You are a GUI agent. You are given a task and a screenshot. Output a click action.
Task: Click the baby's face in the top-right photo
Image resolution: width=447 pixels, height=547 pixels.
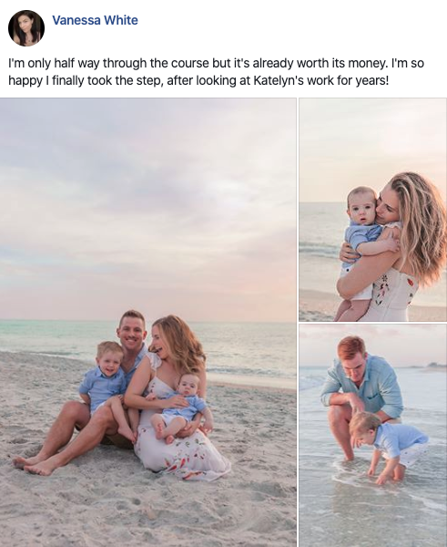pos(361,205)
